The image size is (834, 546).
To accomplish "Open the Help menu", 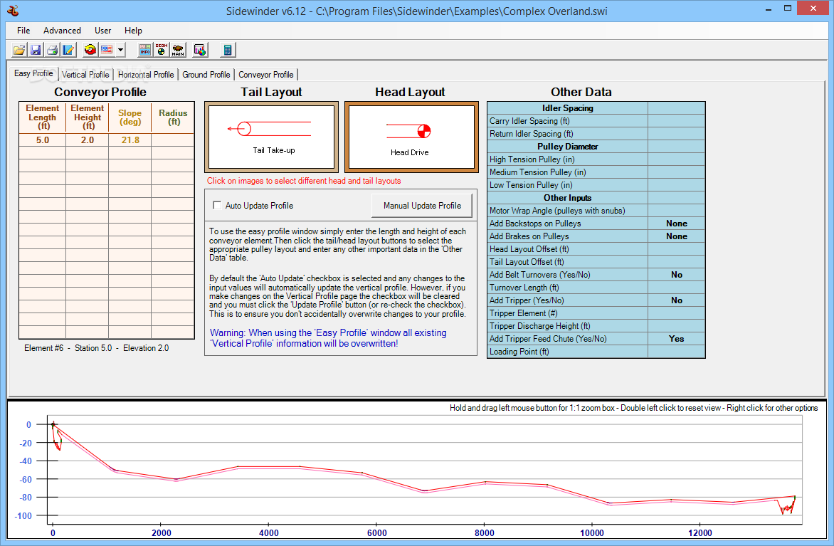I will pos(133,31).
